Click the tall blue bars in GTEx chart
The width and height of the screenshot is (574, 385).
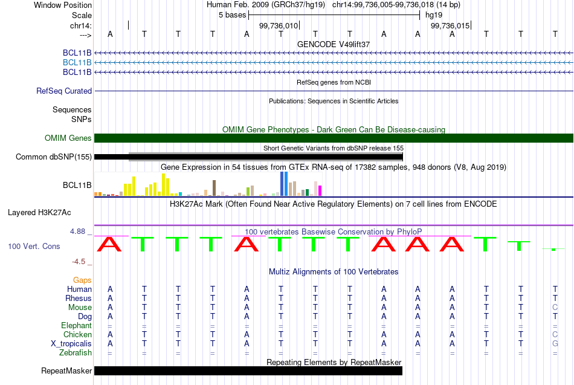284,184
